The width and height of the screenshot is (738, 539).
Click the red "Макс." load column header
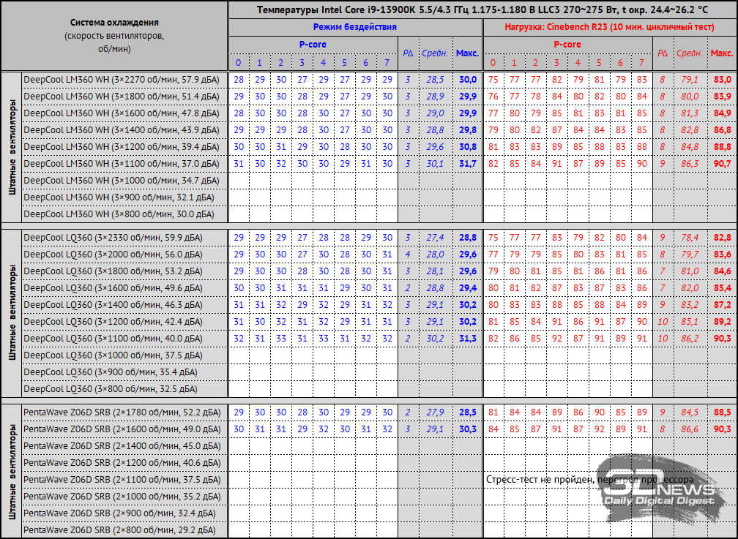click(722, 53)
